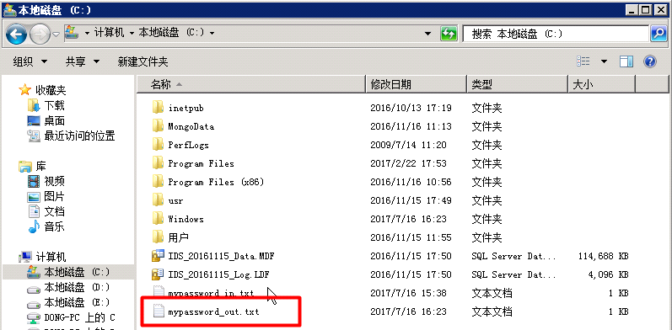The width and height of the screenshot is (672, 330).
Task: Open 音乐 library
Action: tap(54, 226)
